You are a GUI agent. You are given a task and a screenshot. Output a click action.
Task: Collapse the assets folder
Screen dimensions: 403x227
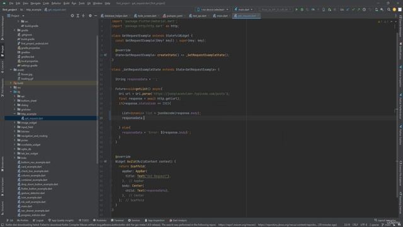point(11,70)
